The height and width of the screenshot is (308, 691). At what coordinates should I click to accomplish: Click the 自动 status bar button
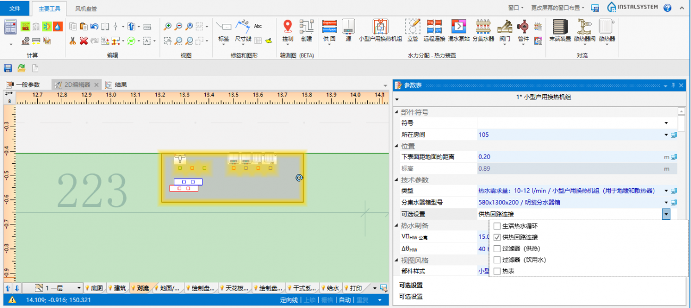pos(344,300)
